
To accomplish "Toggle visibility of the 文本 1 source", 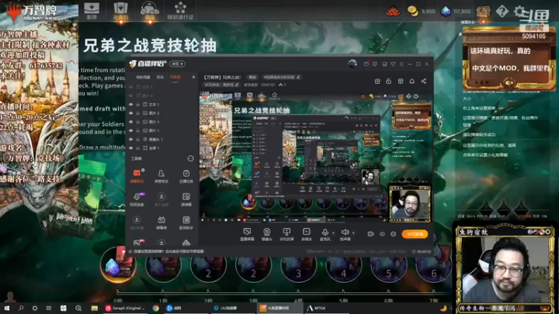I will 131,104.
